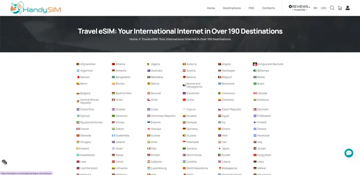Click the Japan flag icon
The height and width of the screenshot is (175, 360).
pos(220,149)
